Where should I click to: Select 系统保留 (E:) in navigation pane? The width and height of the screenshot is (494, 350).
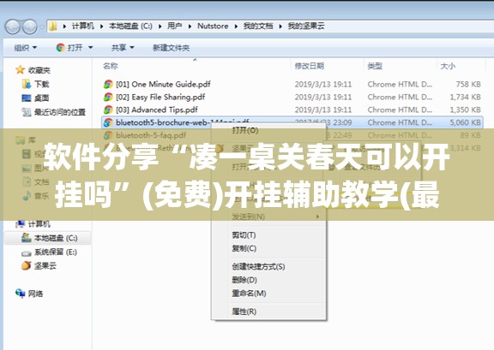[x=56, y=252]
